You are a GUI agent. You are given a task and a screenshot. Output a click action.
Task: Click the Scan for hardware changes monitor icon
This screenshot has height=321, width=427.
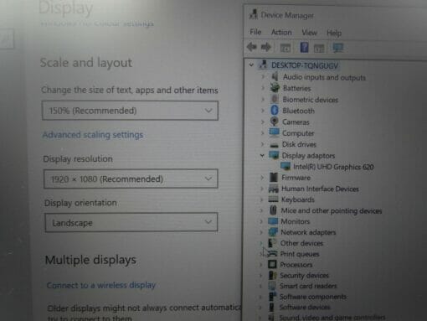[338, 48]
